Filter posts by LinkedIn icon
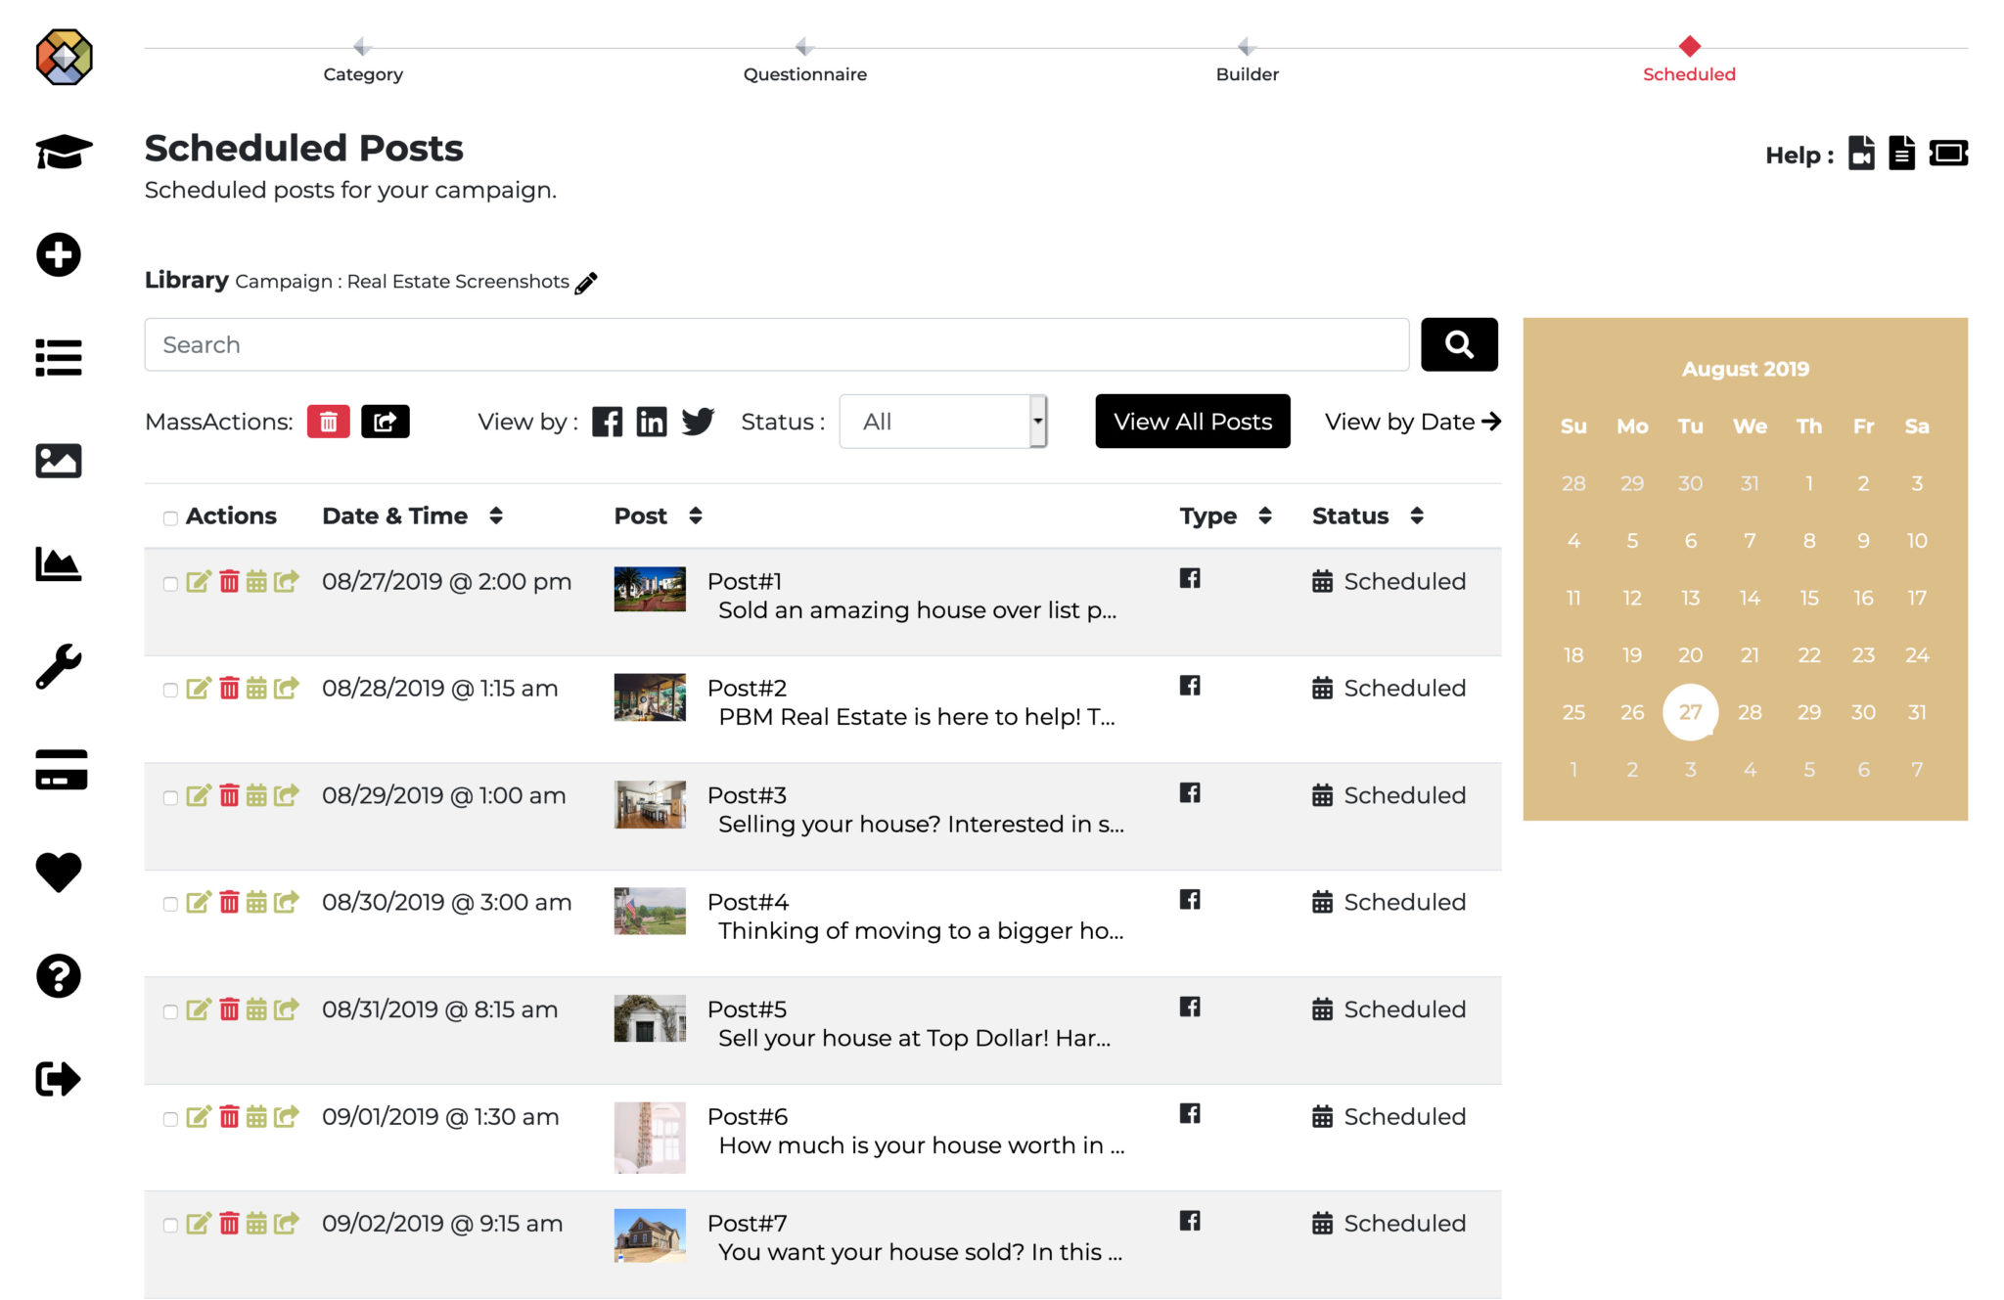 651,422
